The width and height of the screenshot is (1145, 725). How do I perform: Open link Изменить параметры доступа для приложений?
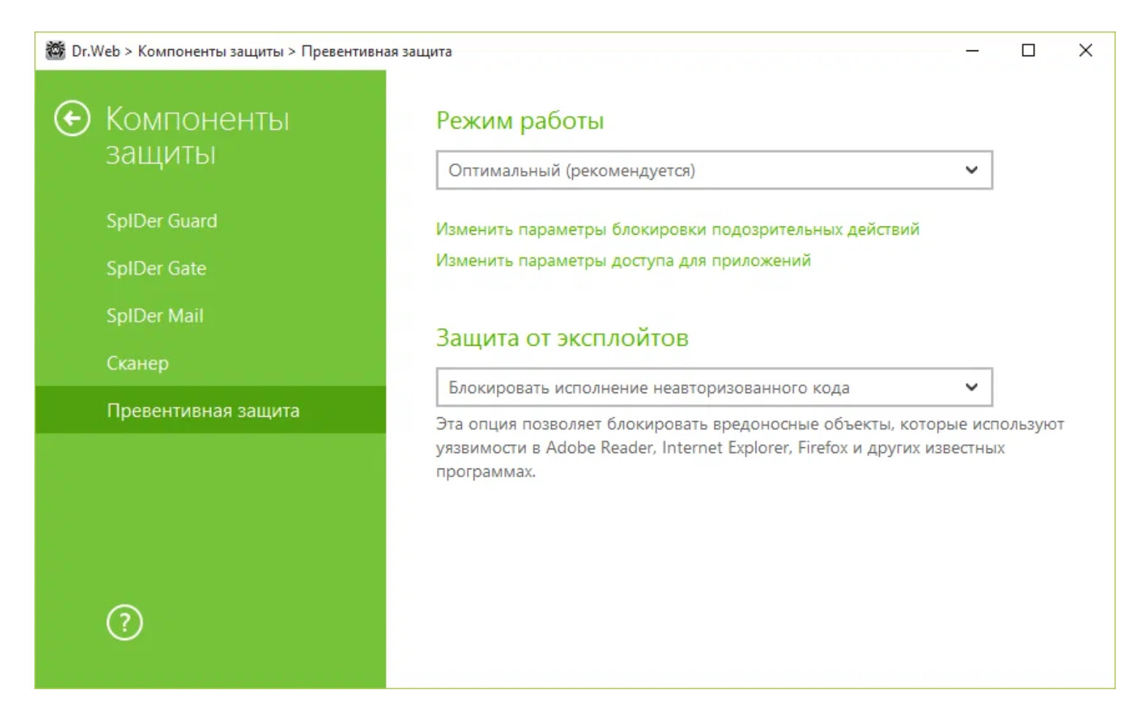pos(623,260)
